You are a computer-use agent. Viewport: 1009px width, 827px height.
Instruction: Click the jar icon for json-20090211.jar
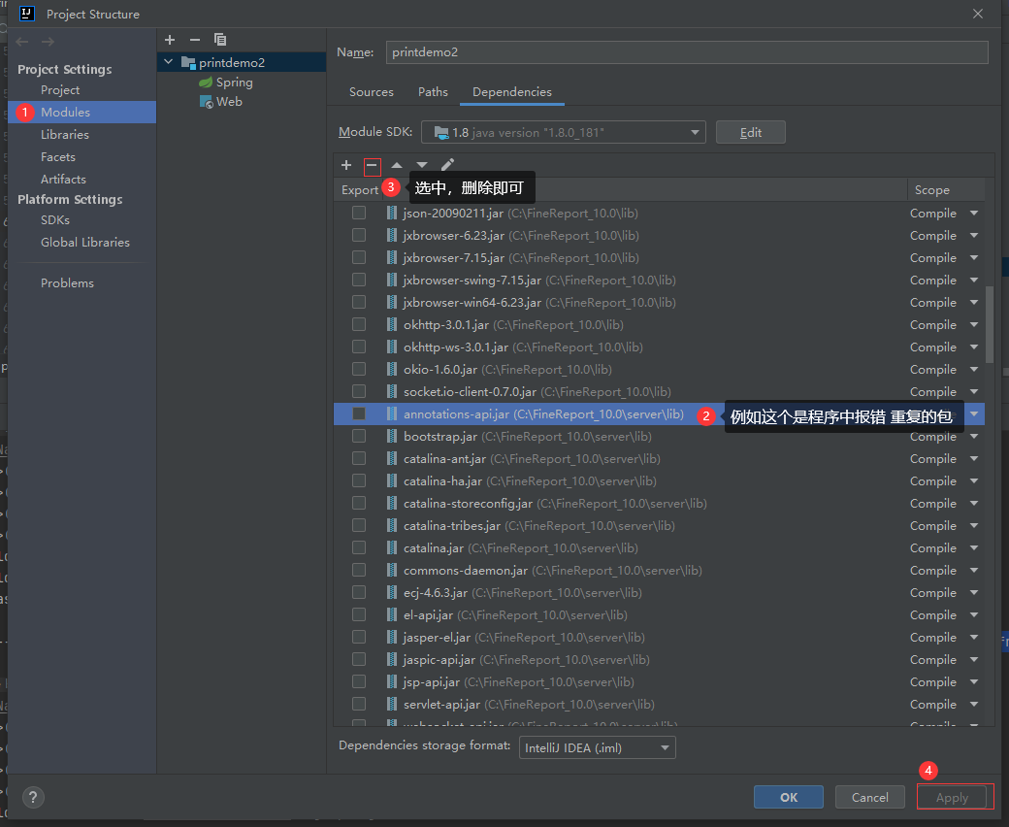tap(391, 213)
